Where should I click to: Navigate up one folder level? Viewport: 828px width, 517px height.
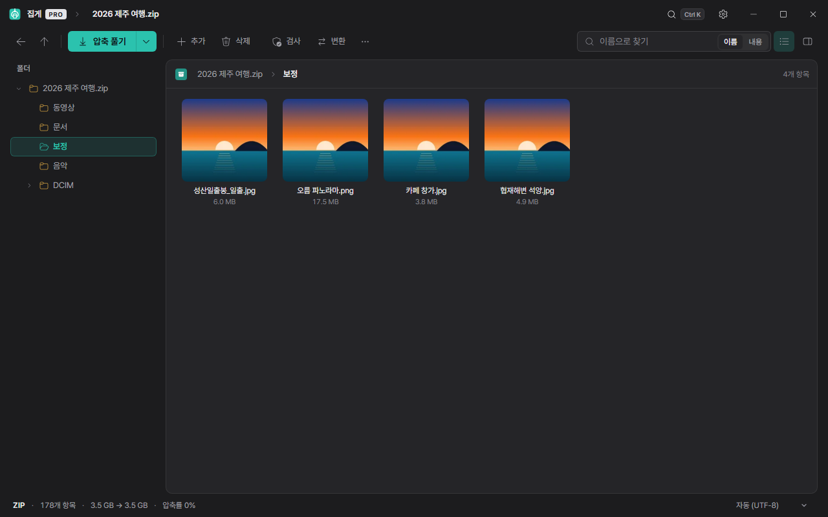44,41
